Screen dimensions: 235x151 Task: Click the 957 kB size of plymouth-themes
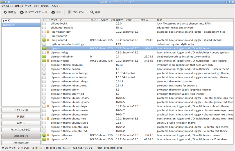149,135
